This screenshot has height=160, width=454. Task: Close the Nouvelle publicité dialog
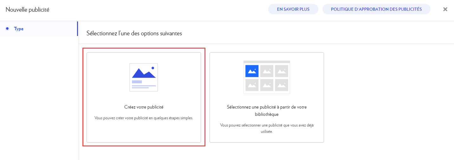[445, 9]
